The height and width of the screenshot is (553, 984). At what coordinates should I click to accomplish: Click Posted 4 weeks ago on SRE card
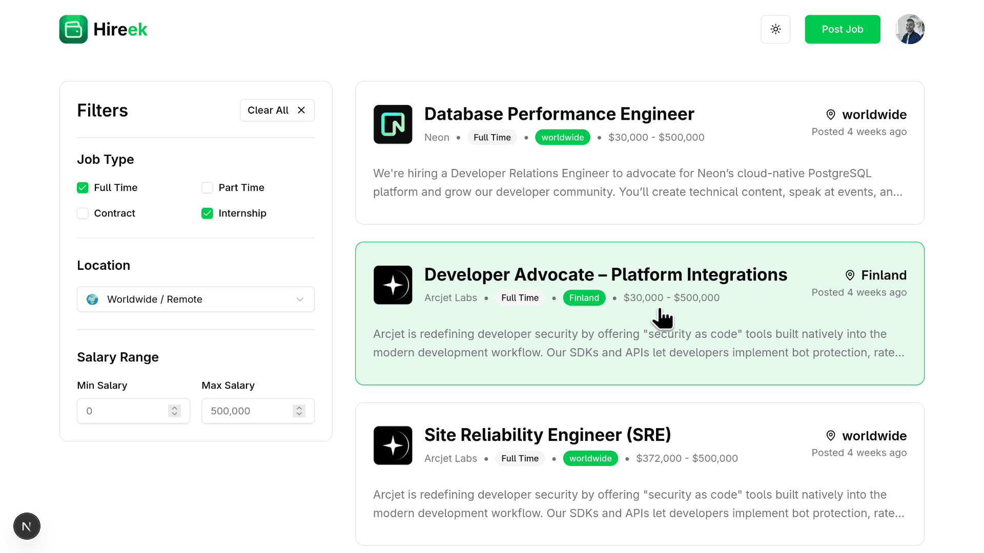pos(859,453)
